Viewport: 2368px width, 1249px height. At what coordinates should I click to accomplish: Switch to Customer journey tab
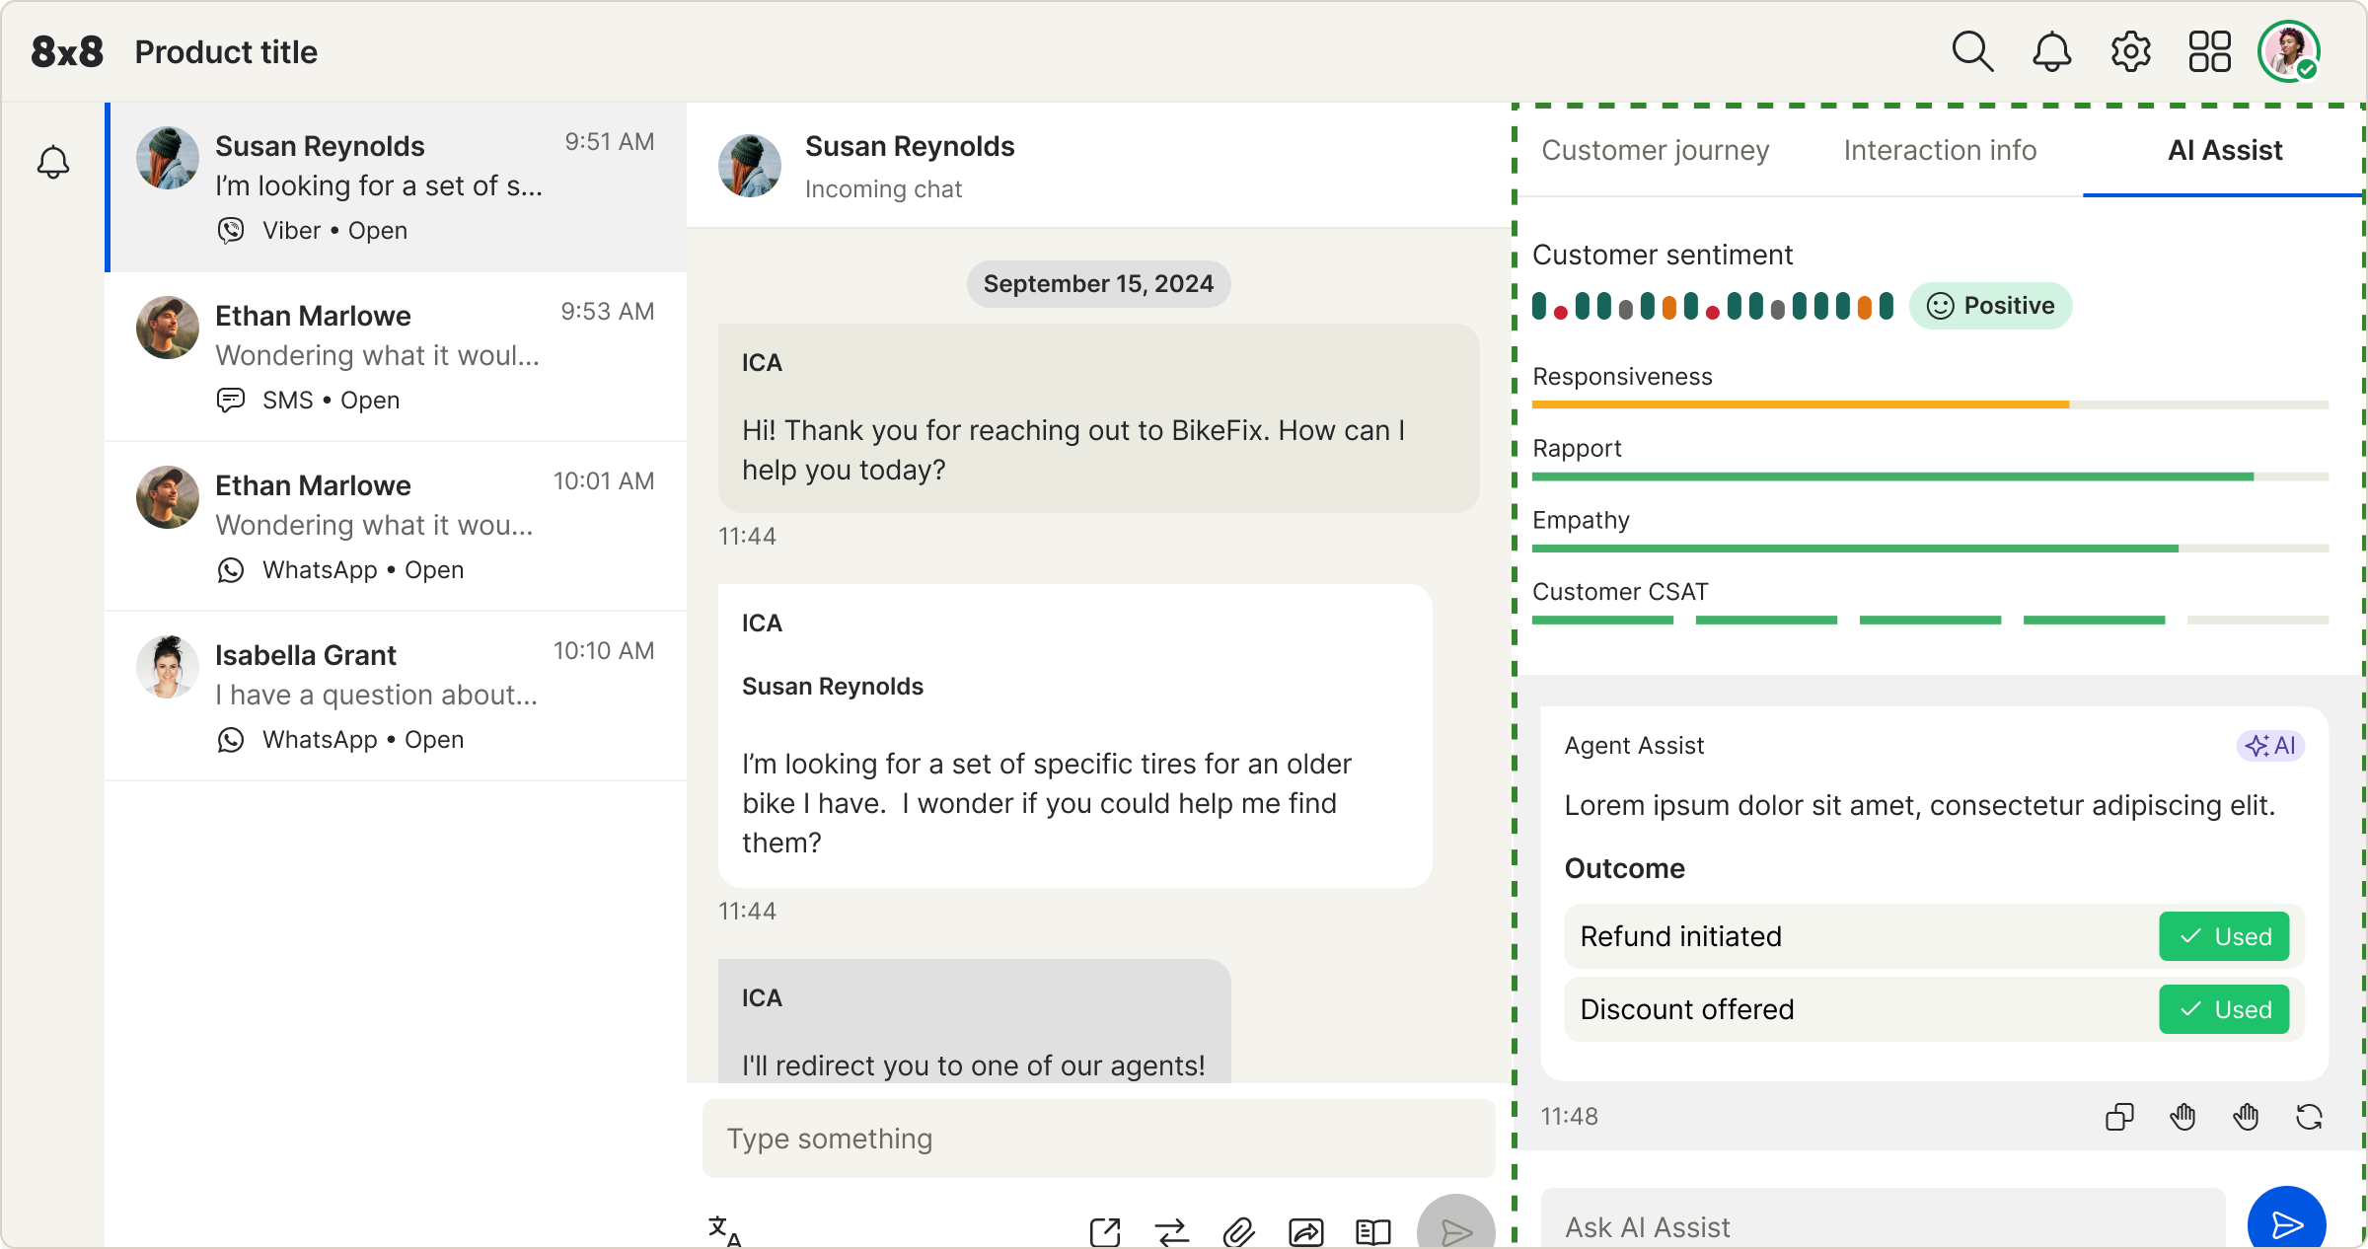click(x=1655, y=150)
